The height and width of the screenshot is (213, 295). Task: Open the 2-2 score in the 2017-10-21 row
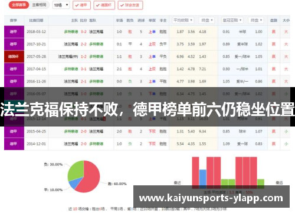click(x=84, y=44)
